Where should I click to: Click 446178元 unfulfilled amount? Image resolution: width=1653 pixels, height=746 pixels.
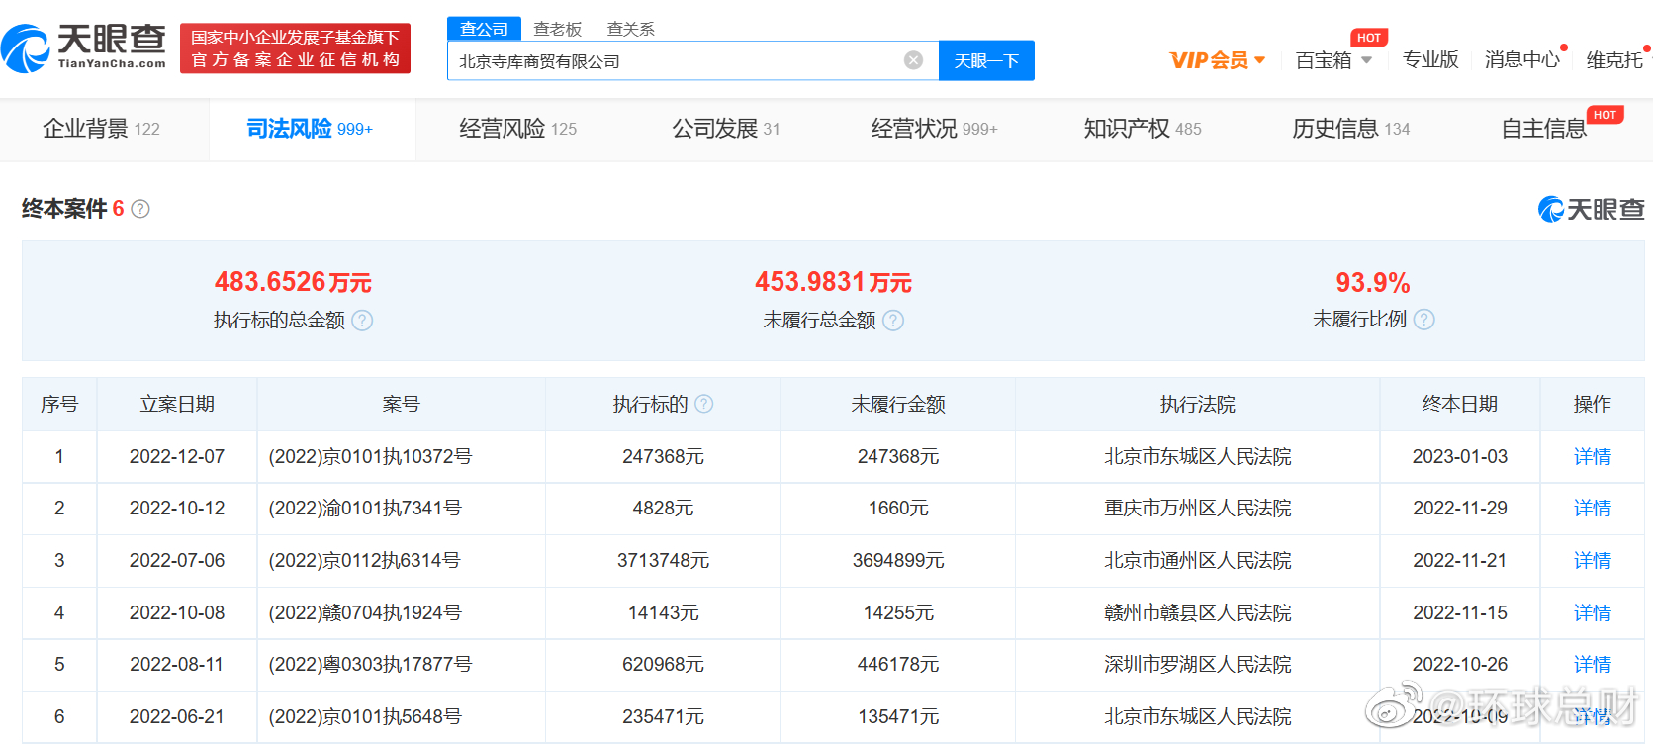click(x=898, y=664)
